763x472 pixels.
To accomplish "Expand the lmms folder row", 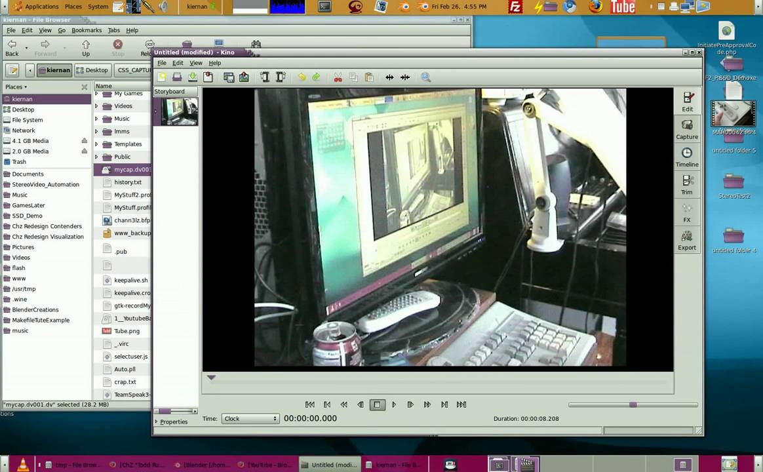I will (96, 131).
